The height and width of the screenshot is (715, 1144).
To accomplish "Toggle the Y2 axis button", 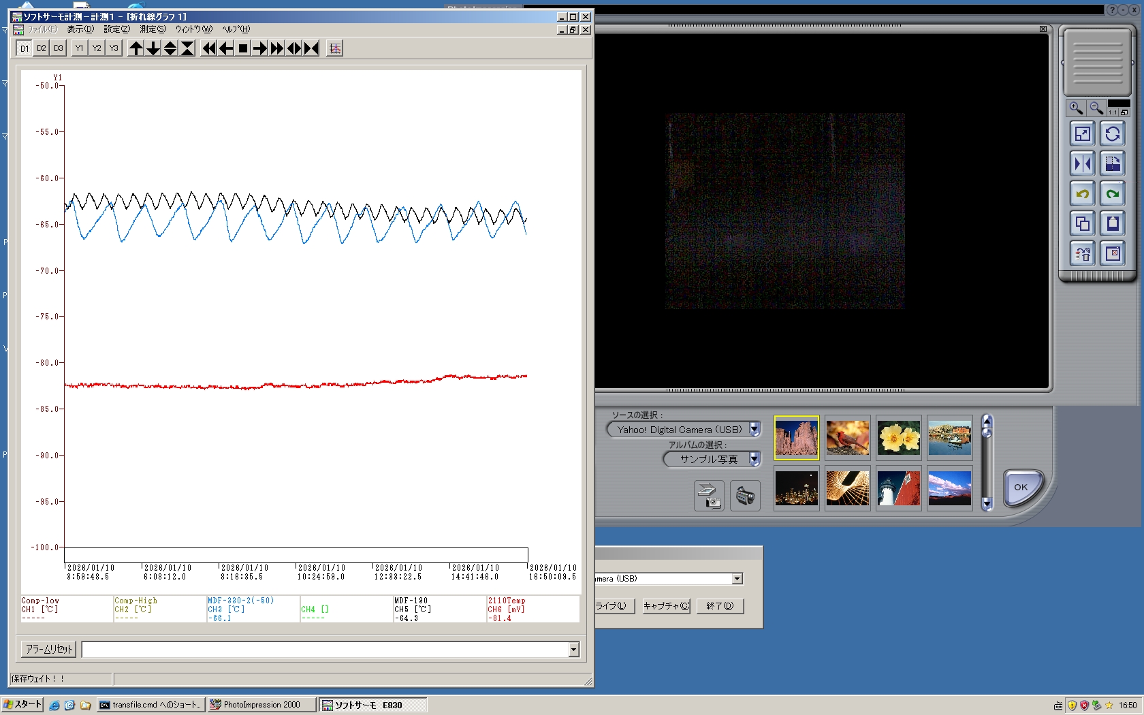I will (97, 48).
